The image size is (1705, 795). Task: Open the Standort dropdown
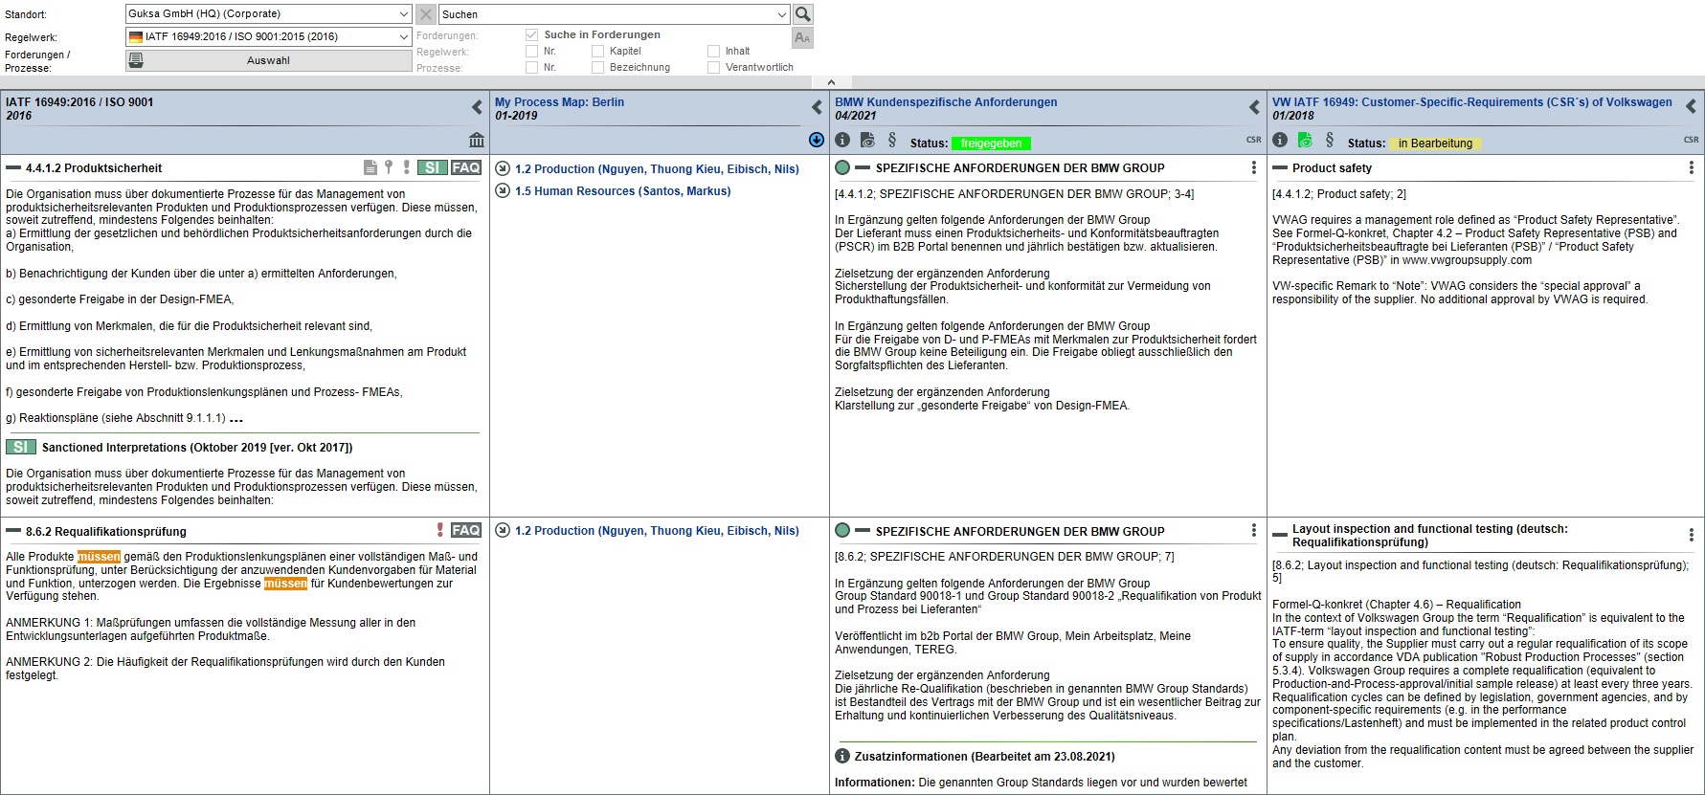[x=403, y=14]
